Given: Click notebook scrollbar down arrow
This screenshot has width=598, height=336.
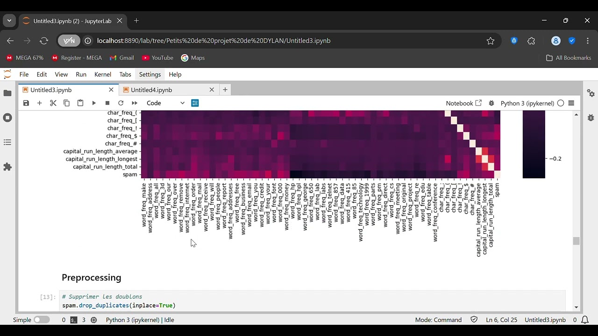Looking at the screenshot, I should click(576, 307).
